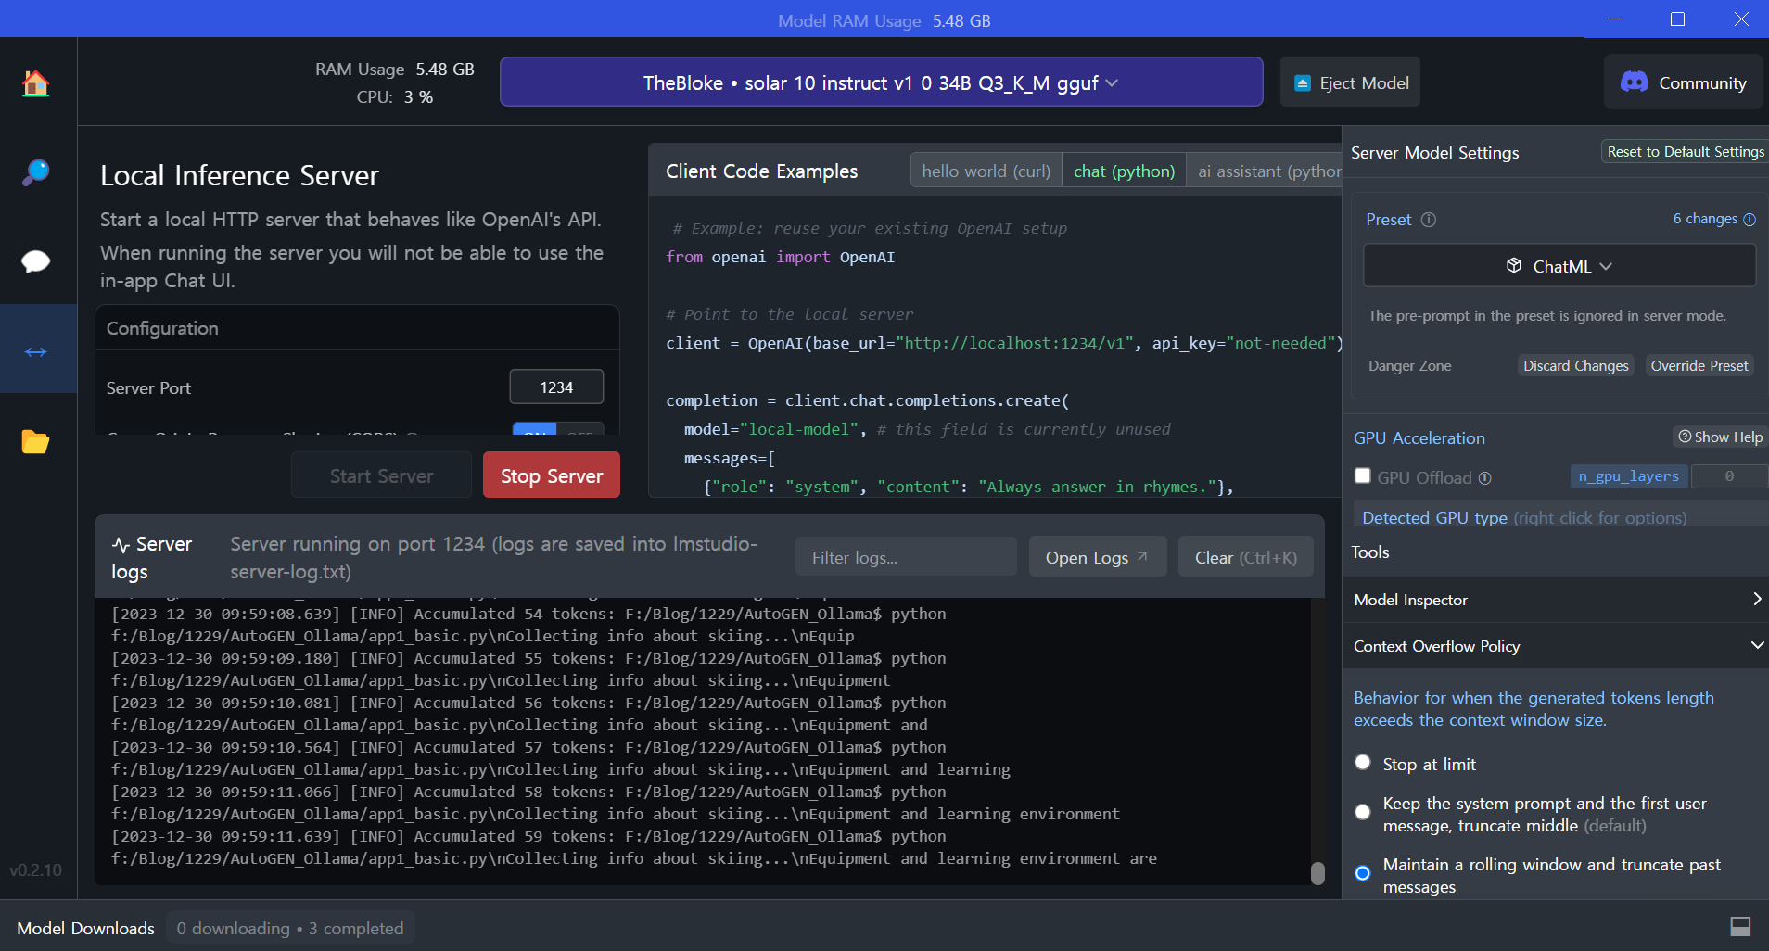1769x951 pixels.
Task: Click the Detected GPU type text
Action: coord(1435,517)
